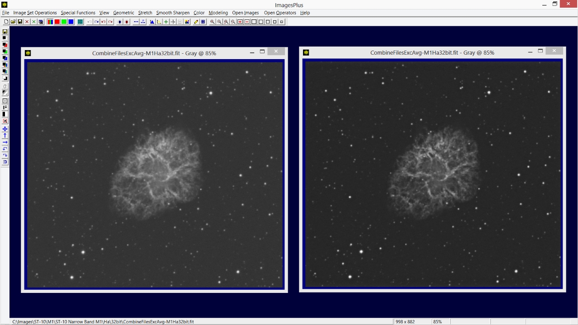Click the blue histogram toolbar icon
The height and width of the screenshot is (325, 578).
[152, 22]
